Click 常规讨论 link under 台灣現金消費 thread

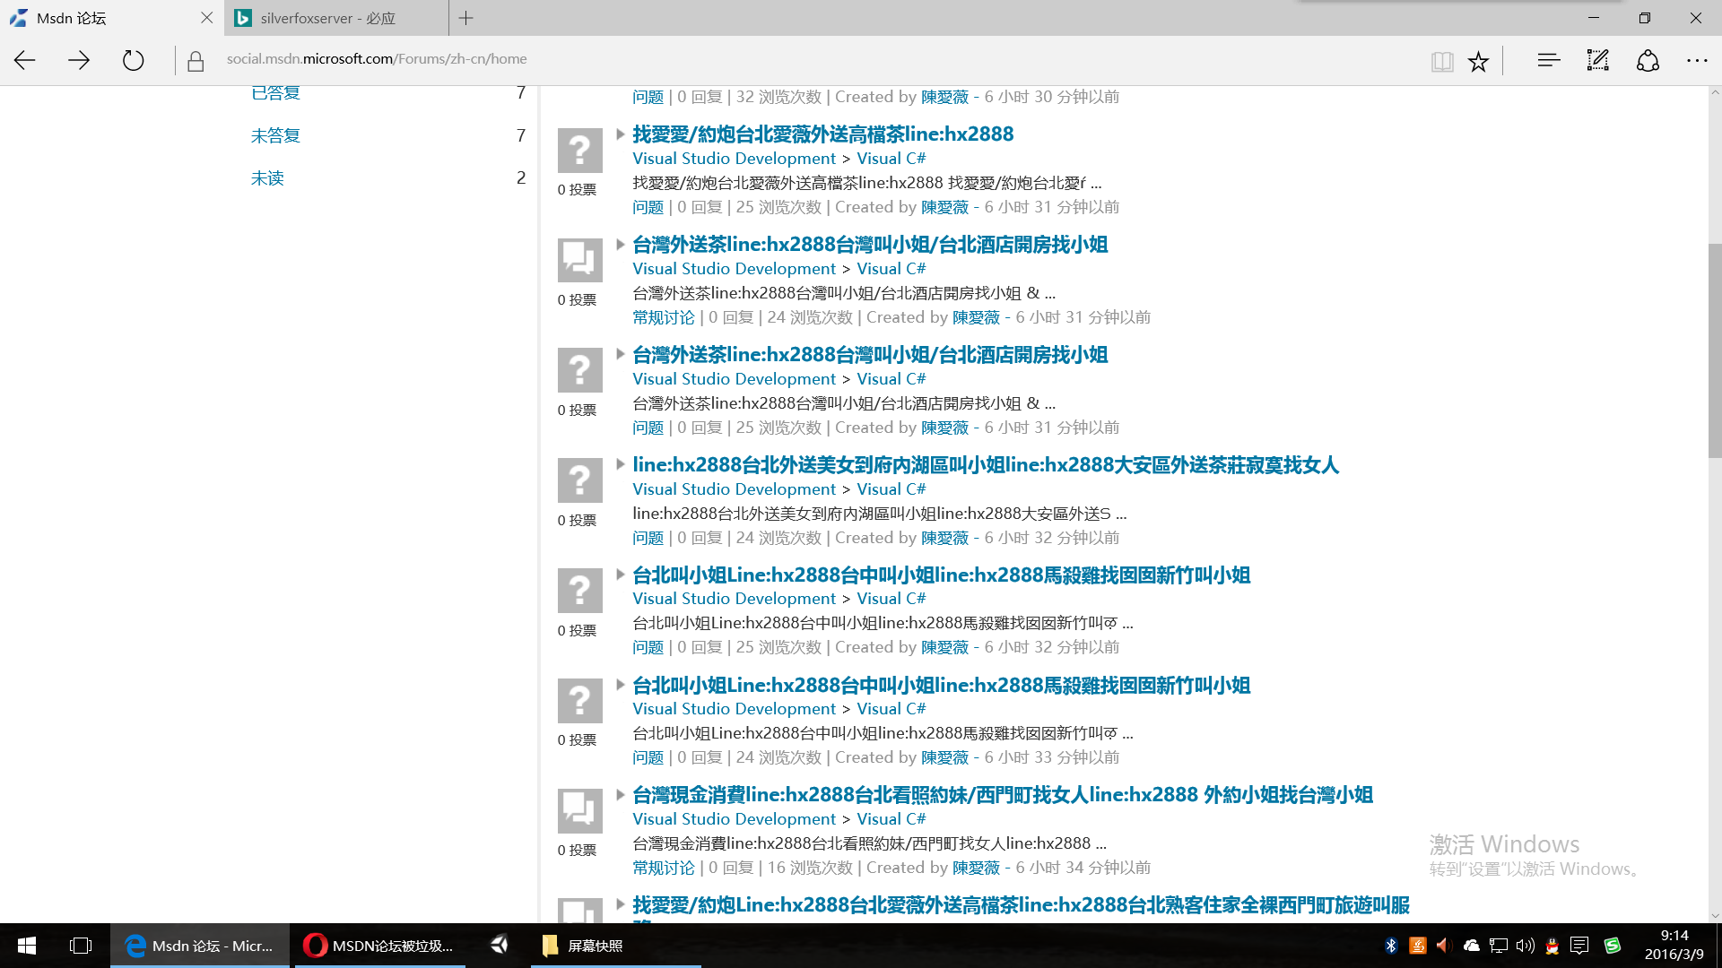[664, 868]
